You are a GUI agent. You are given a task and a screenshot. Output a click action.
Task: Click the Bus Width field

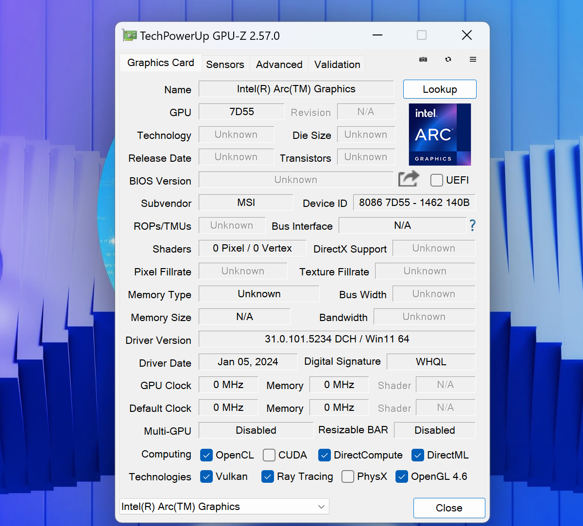[434, 294]
